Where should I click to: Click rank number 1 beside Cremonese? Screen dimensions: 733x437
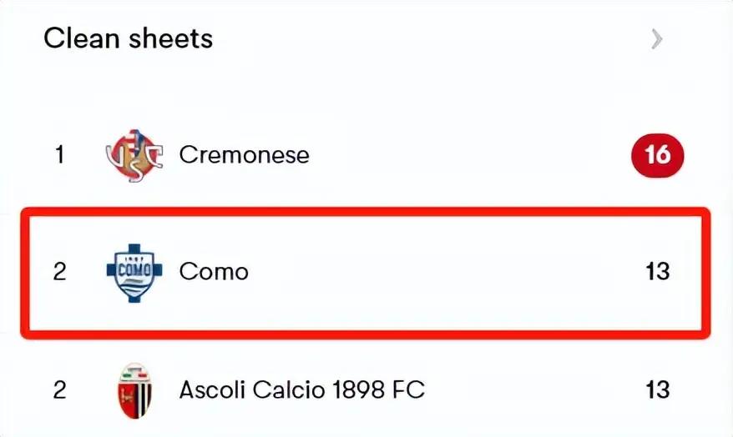[x=59, y=155]
